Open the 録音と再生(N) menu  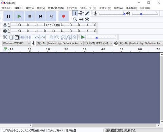[56, 8]
